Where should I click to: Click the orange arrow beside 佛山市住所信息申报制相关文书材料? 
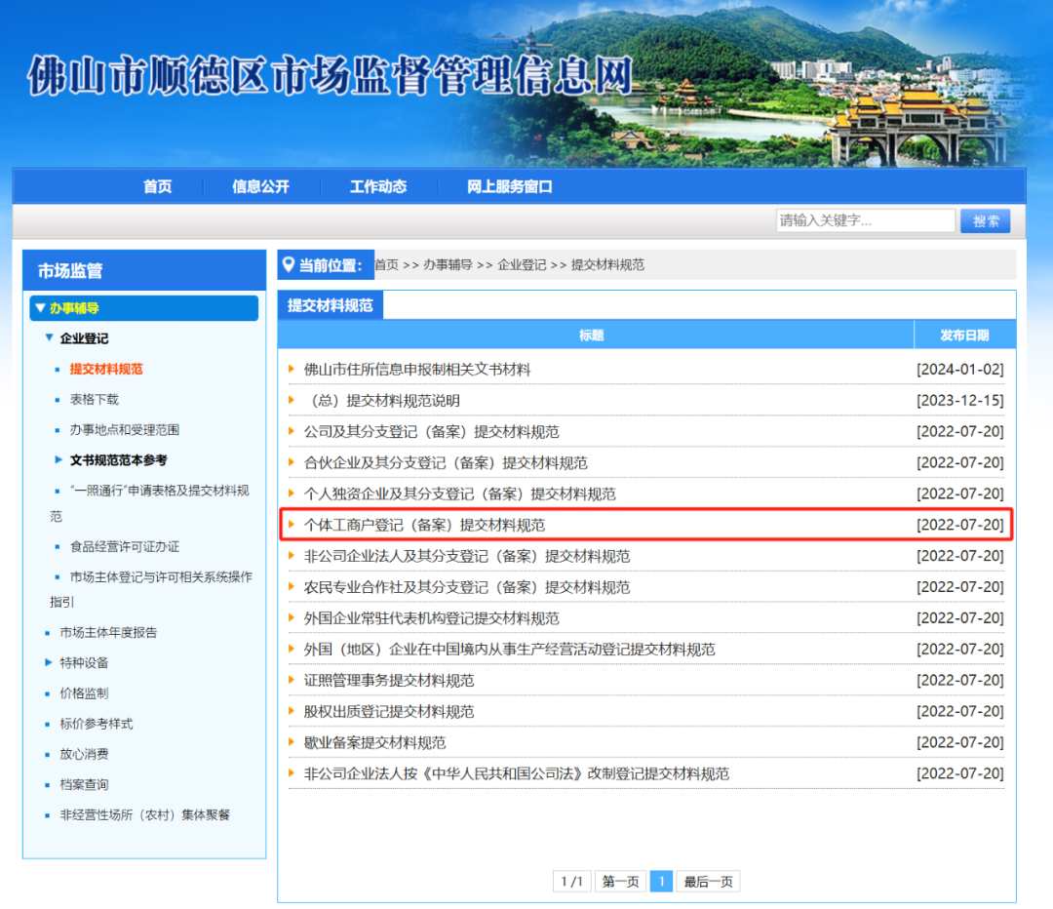(x=292, y=368)
